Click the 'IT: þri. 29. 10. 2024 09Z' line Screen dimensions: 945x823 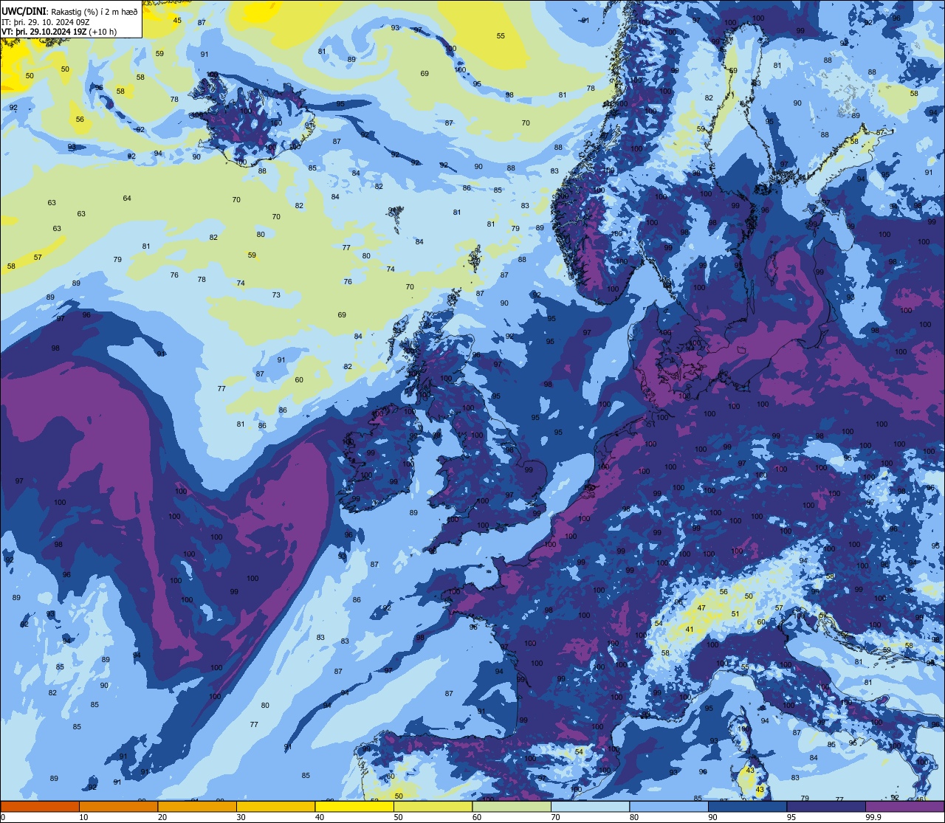(x=46, y=21)
